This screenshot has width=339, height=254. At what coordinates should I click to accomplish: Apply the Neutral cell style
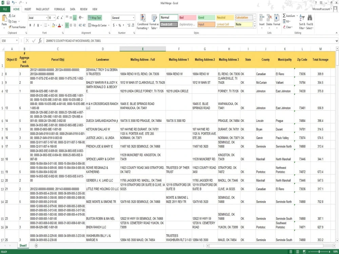tap(225, 18)
